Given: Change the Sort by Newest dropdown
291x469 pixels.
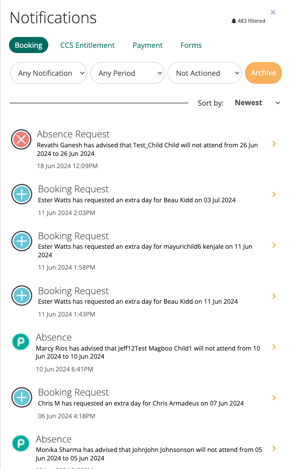Looking at the screenshot, I should click(256, 103).
